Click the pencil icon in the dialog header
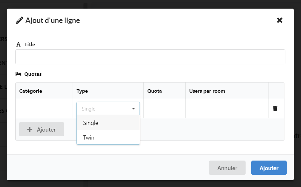The width and height of the screenshot is (301, 187). tap(19, 21)
